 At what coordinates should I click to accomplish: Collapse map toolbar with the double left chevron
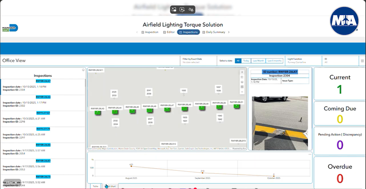(242, 92)
